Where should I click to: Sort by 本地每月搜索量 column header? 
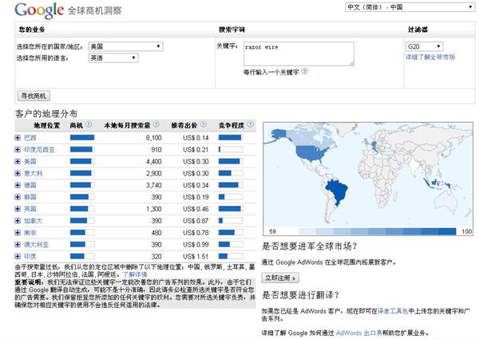tap(127, 125)
